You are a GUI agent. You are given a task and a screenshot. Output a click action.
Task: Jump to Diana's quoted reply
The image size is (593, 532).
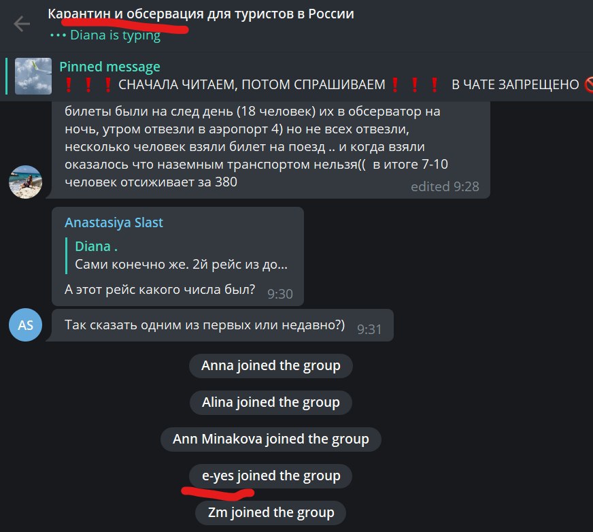pyautogui.click(x=181, y=256)
